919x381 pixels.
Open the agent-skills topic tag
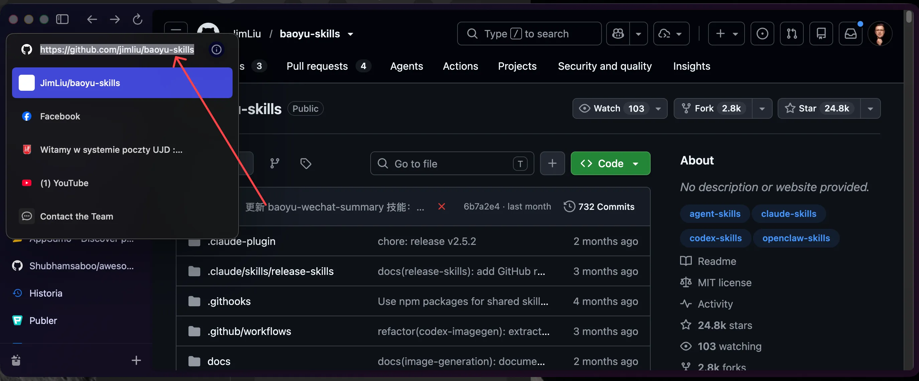(714, 214)
